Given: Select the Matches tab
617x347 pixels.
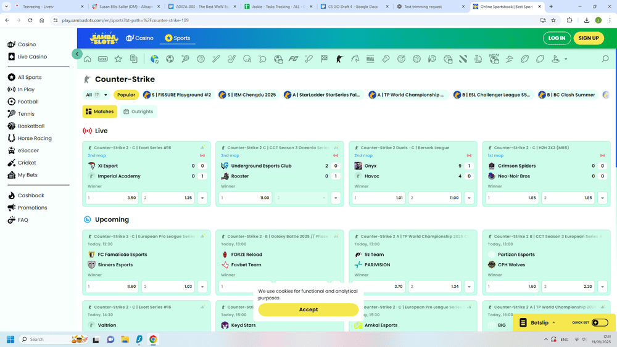Looking at the screenshot, I should [99, 112].
